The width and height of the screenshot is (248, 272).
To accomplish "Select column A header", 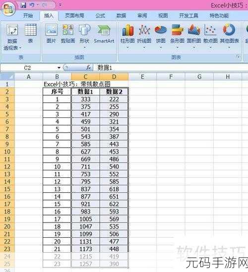I will 29,76.
